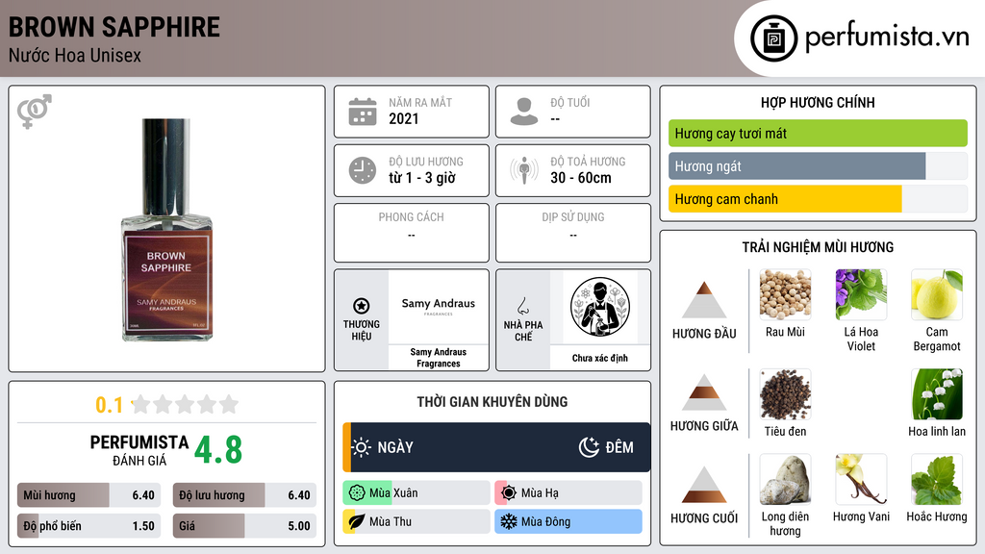Screen dimensions: 985x554
Task: Click the five-star user rating row
Action: 185,404
